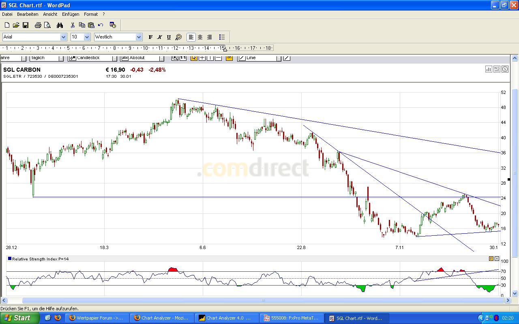
Task: Open the Bearbeiten menu
Action: click(x=28, y=14)
